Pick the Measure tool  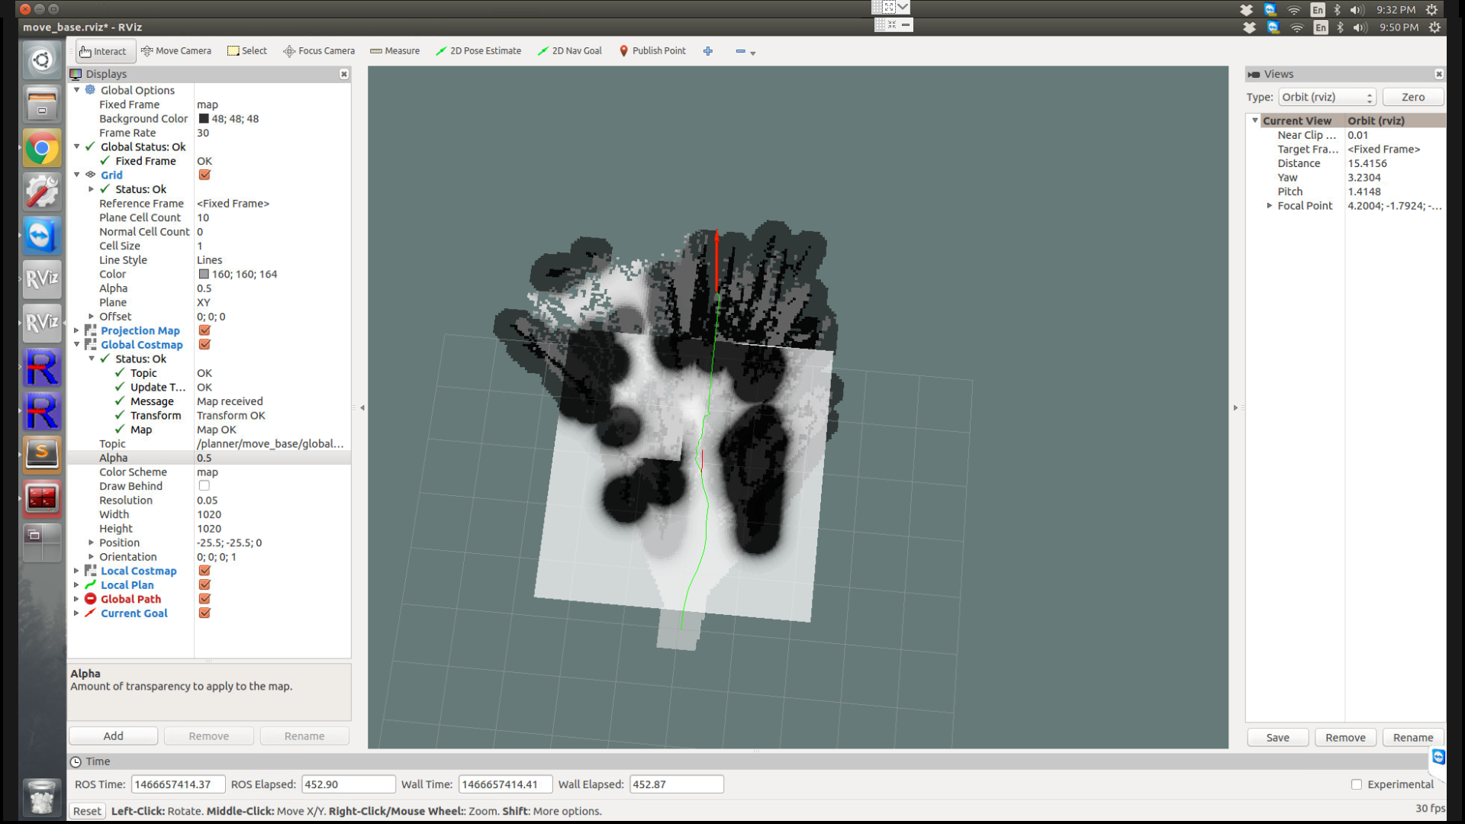click(394, 51)
